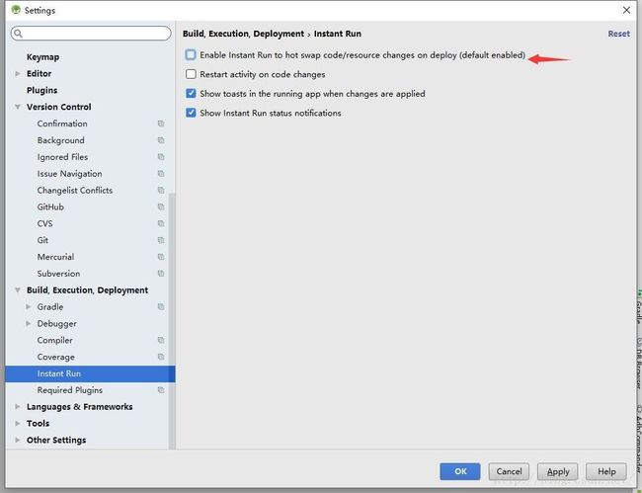Expand the Tools settings node

point(18,424)
